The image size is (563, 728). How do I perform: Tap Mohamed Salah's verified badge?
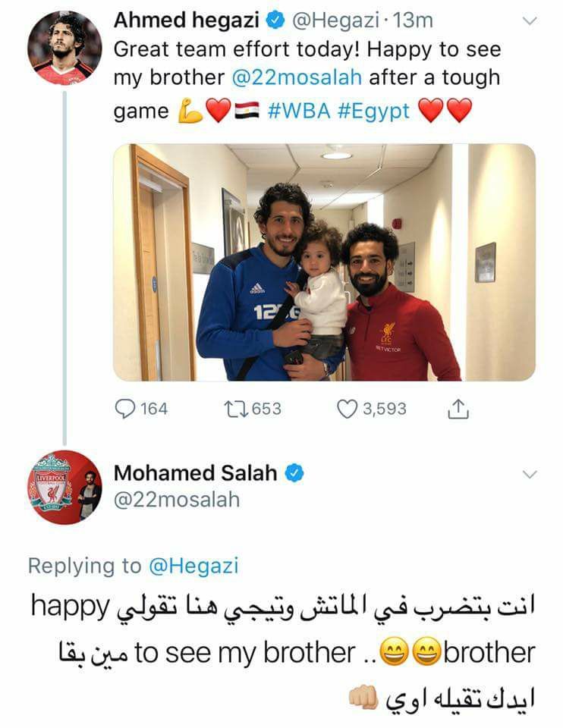294,473
